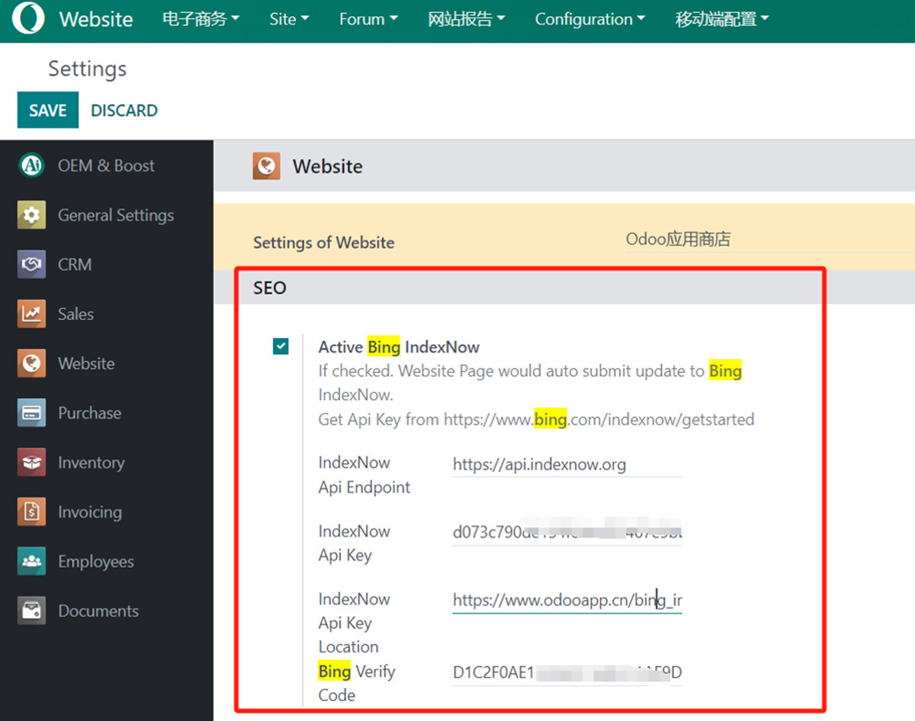Screen dimensions: 915x721
Task: Switch to General Settings label in the sidebar
Action: [x=116, y=215]
